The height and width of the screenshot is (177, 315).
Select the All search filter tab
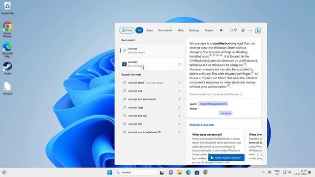(x=139, y=30)
